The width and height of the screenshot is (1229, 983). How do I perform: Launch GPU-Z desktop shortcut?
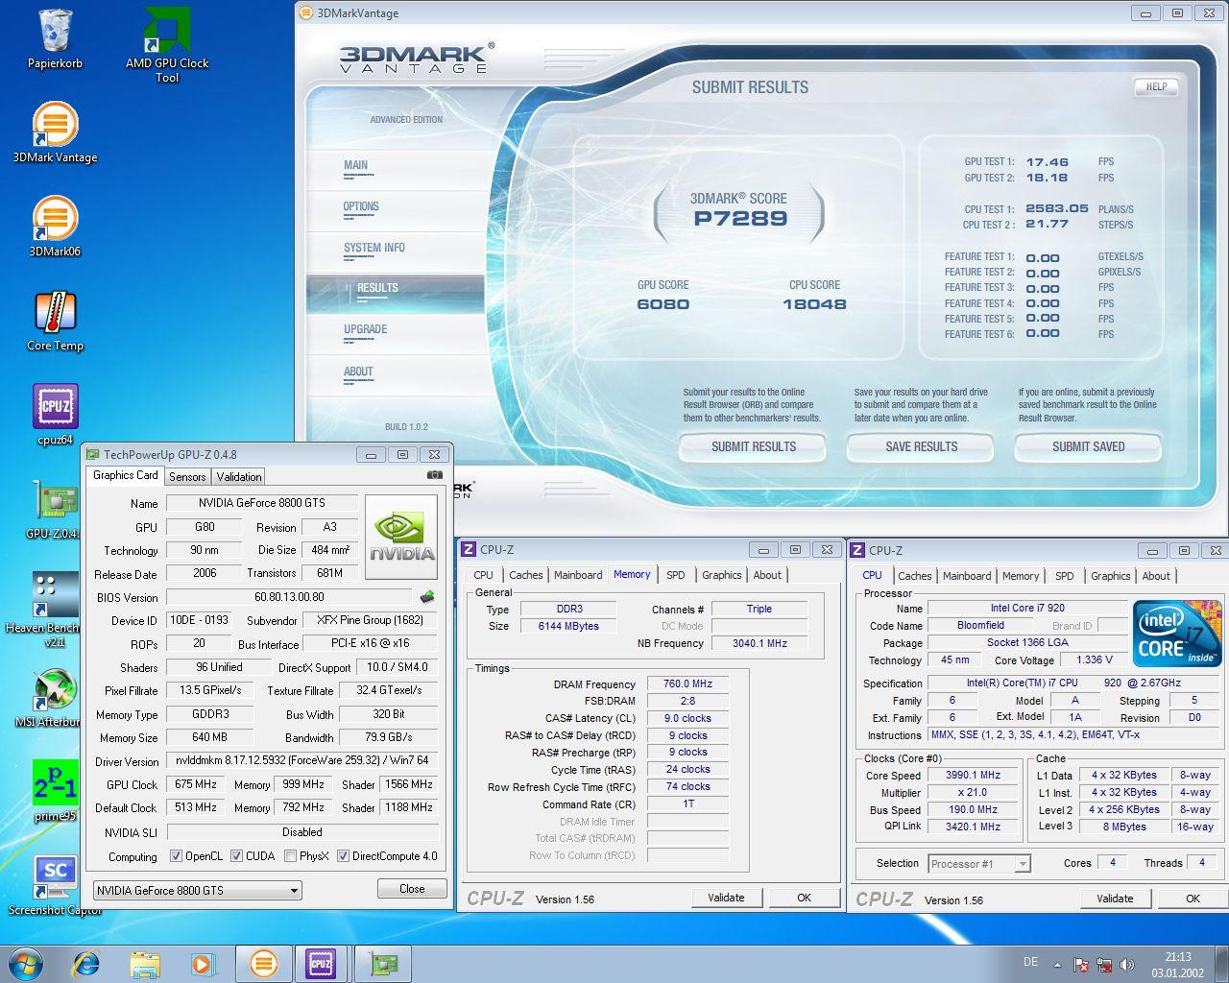pos(55,510)
